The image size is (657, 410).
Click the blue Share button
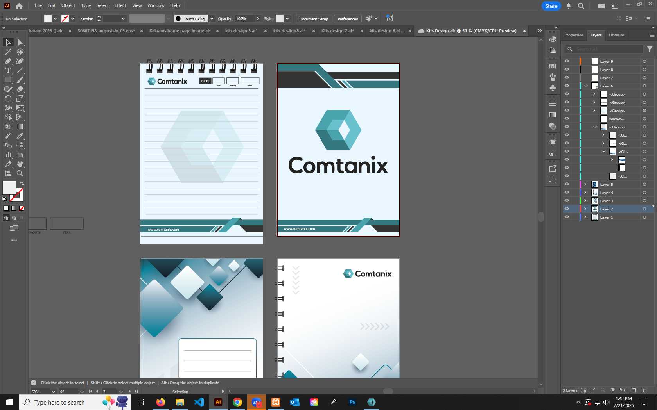pos(551,6)
